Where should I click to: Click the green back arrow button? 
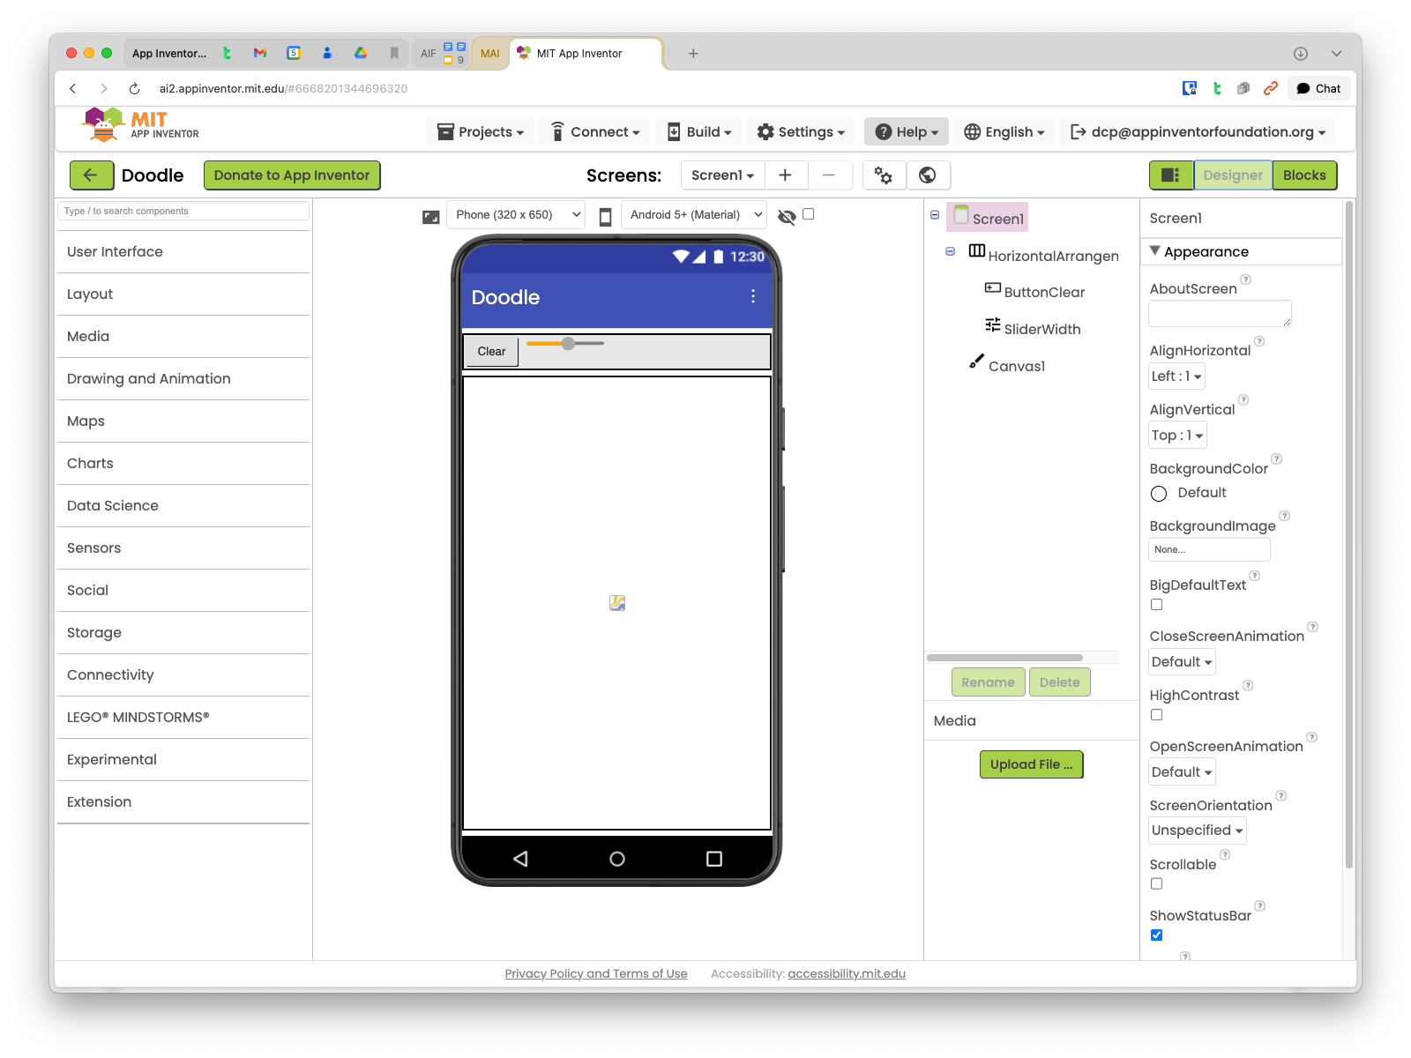click(x=92, y=175)
